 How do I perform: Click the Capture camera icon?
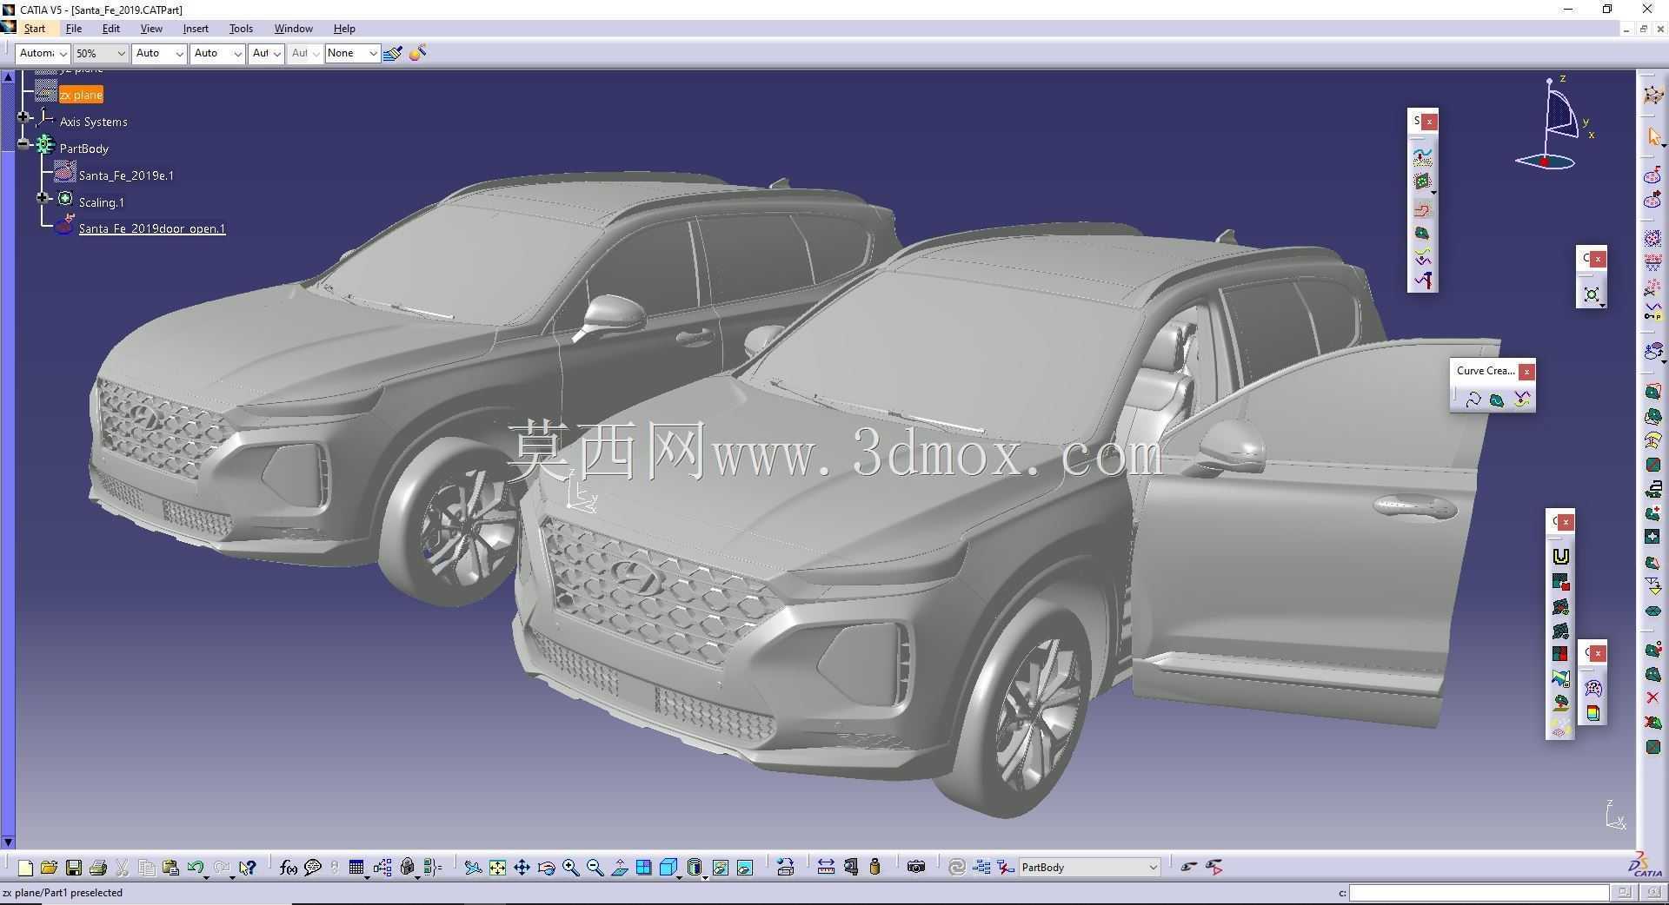[916, 867]
